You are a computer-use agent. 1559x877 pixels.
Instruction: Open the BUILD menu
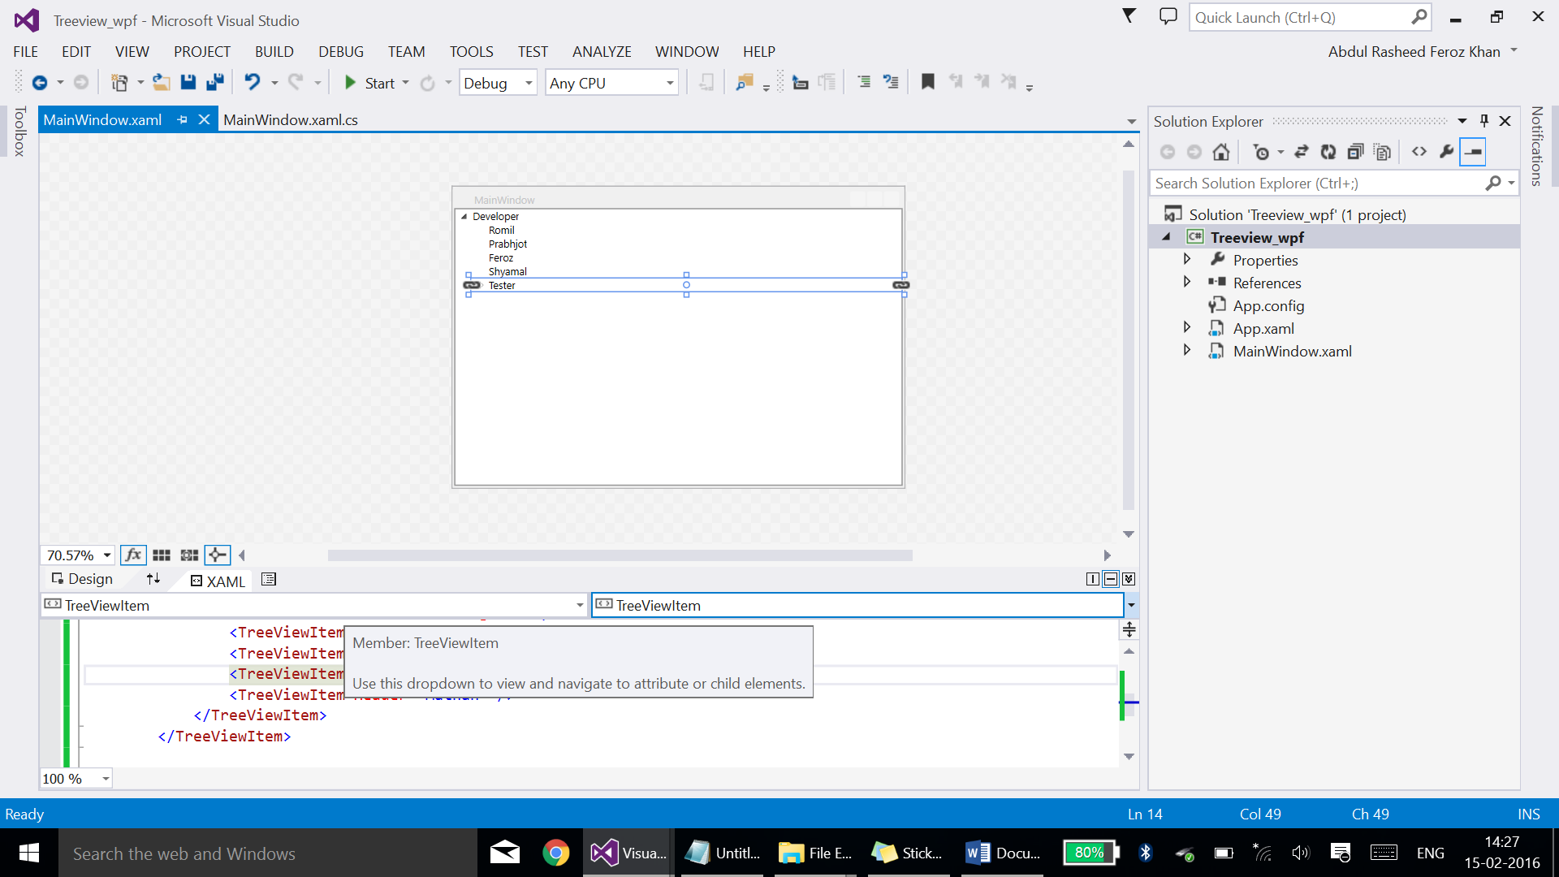(274, 51)
